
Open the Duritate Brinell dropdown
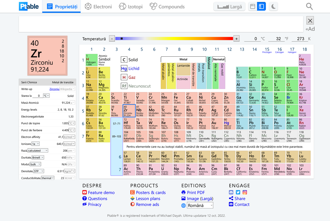click(x=38, y=157)
